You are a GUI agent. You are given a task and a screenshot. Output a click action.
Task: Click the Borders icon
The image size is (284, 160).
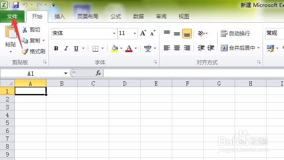[x=95, y=49]
